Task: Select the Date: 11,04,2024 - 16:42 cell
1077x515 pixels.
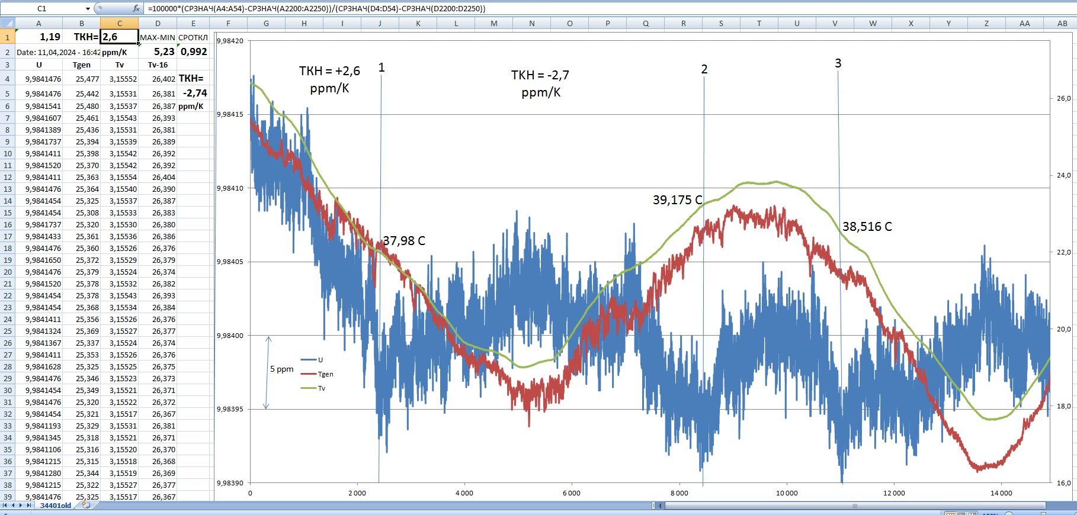Action: 58,52
